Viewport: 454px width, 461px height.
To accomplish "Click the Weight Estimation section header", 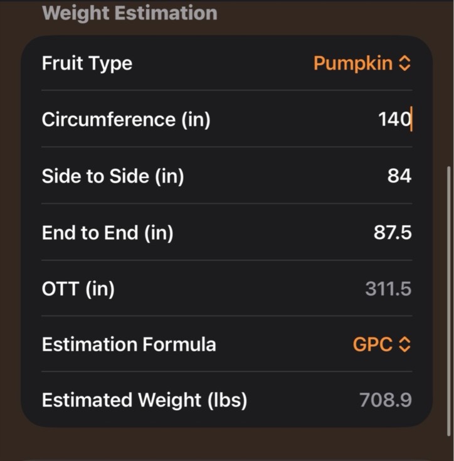I will pos(130,13).
